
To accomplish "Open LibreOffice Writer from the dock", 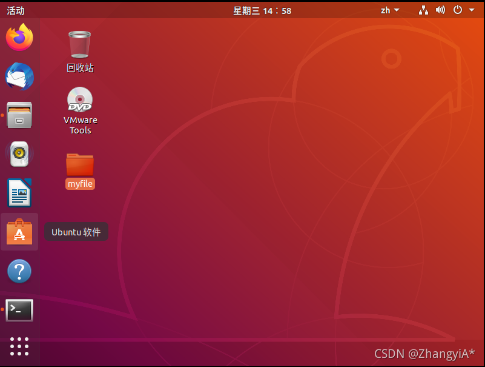I will coord(19,192).
